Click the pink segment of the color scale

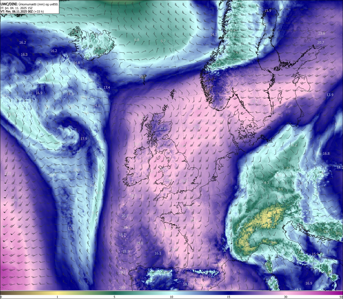(286, 293)
